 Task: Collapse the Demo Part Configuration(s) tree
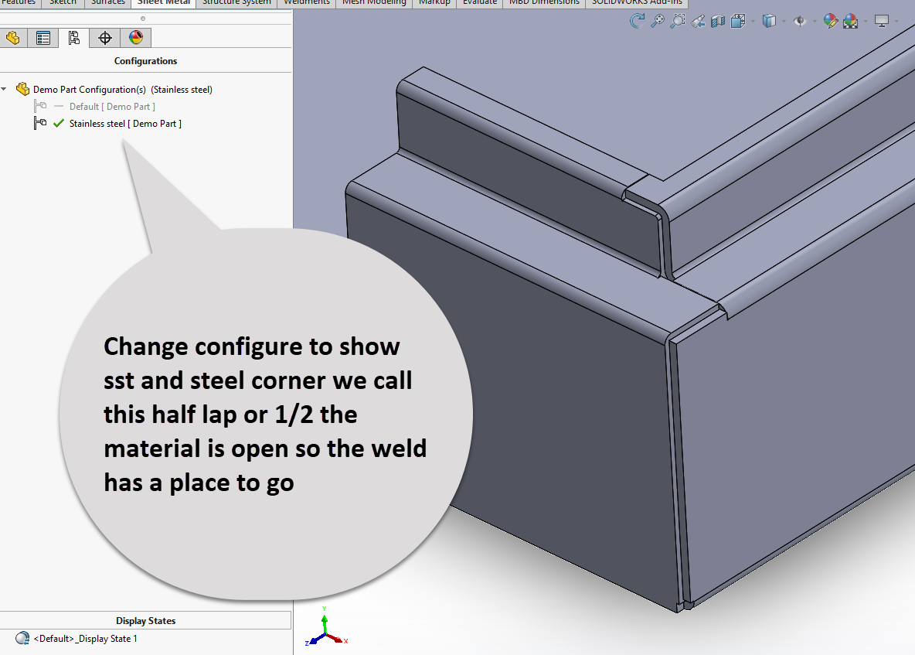pos(5,90)
